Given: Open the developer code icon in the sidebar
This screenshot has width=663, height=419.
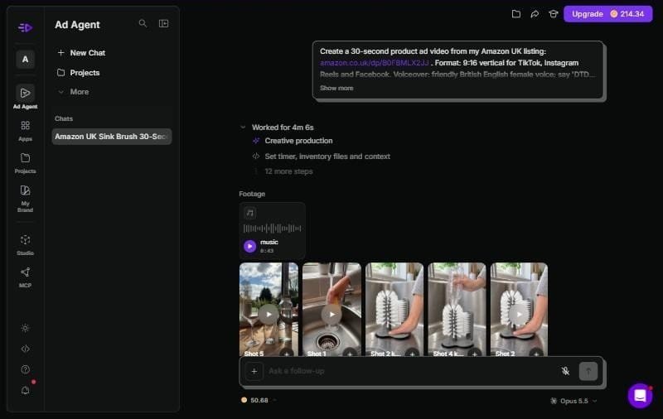Looking at the screenshot, I should click(25, 349).
